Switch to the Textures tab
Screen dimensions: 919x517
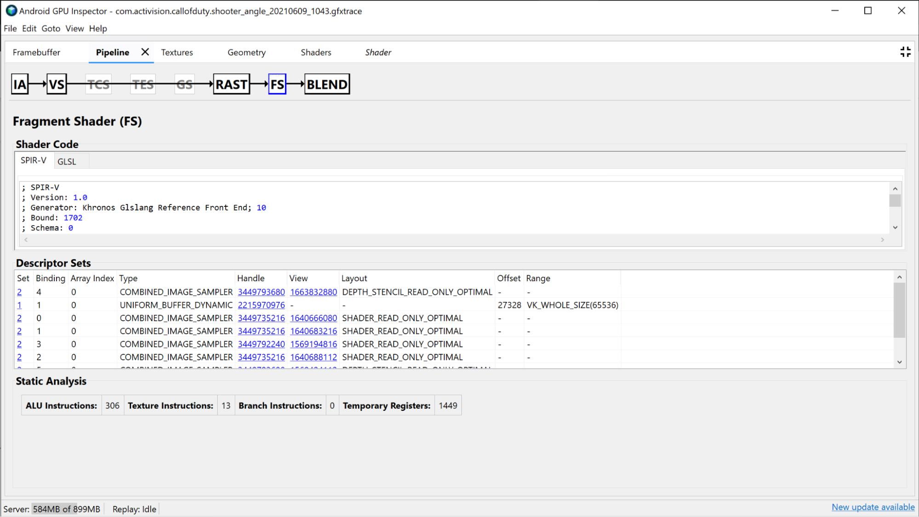177,52
